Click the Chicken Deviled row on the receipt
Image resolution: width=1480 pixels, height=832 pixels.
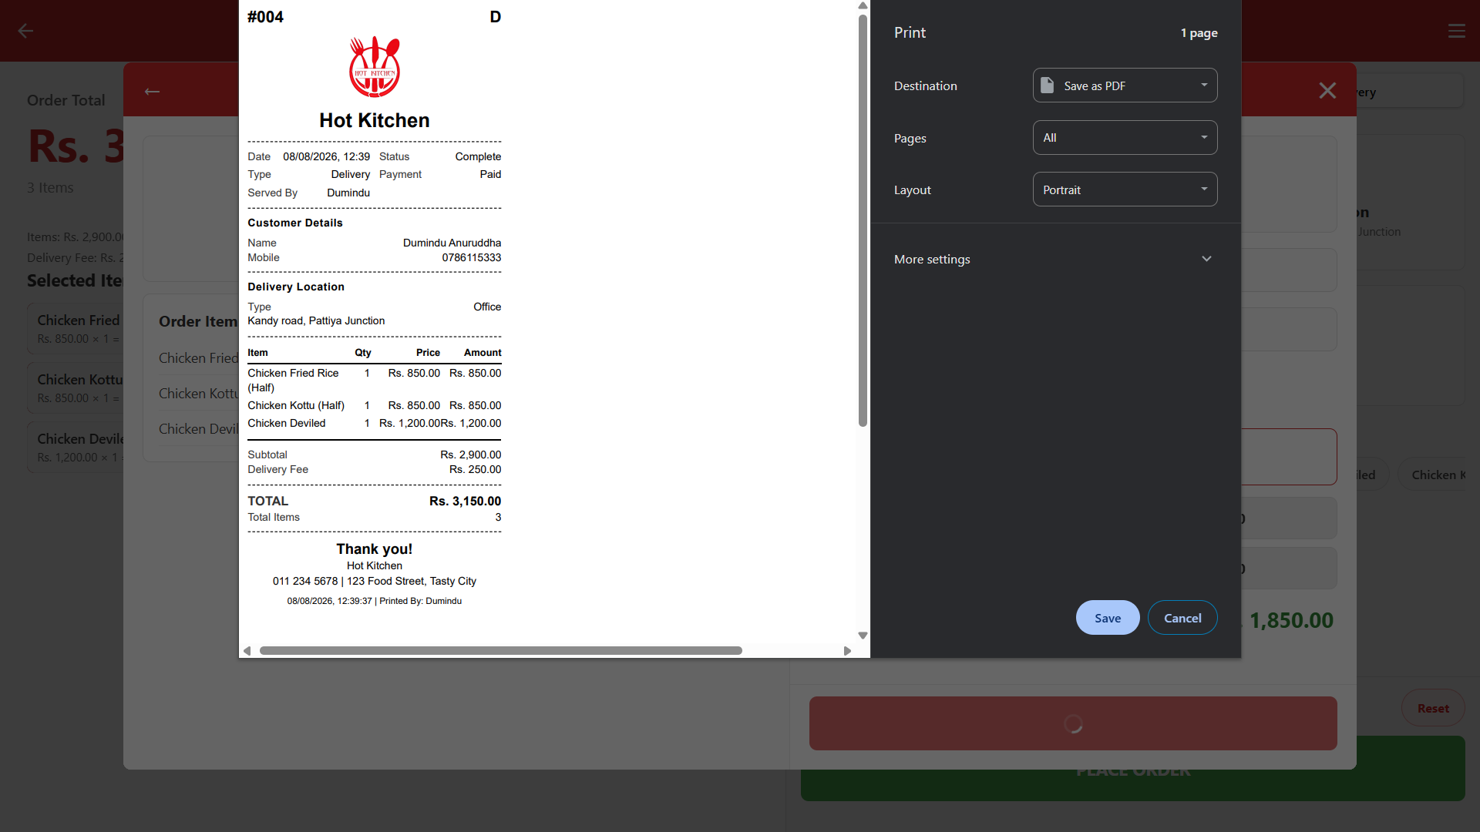(375, 423)
